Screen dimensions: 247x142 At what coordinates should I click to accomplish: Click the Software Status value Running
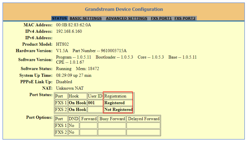(x=64, y=69)
